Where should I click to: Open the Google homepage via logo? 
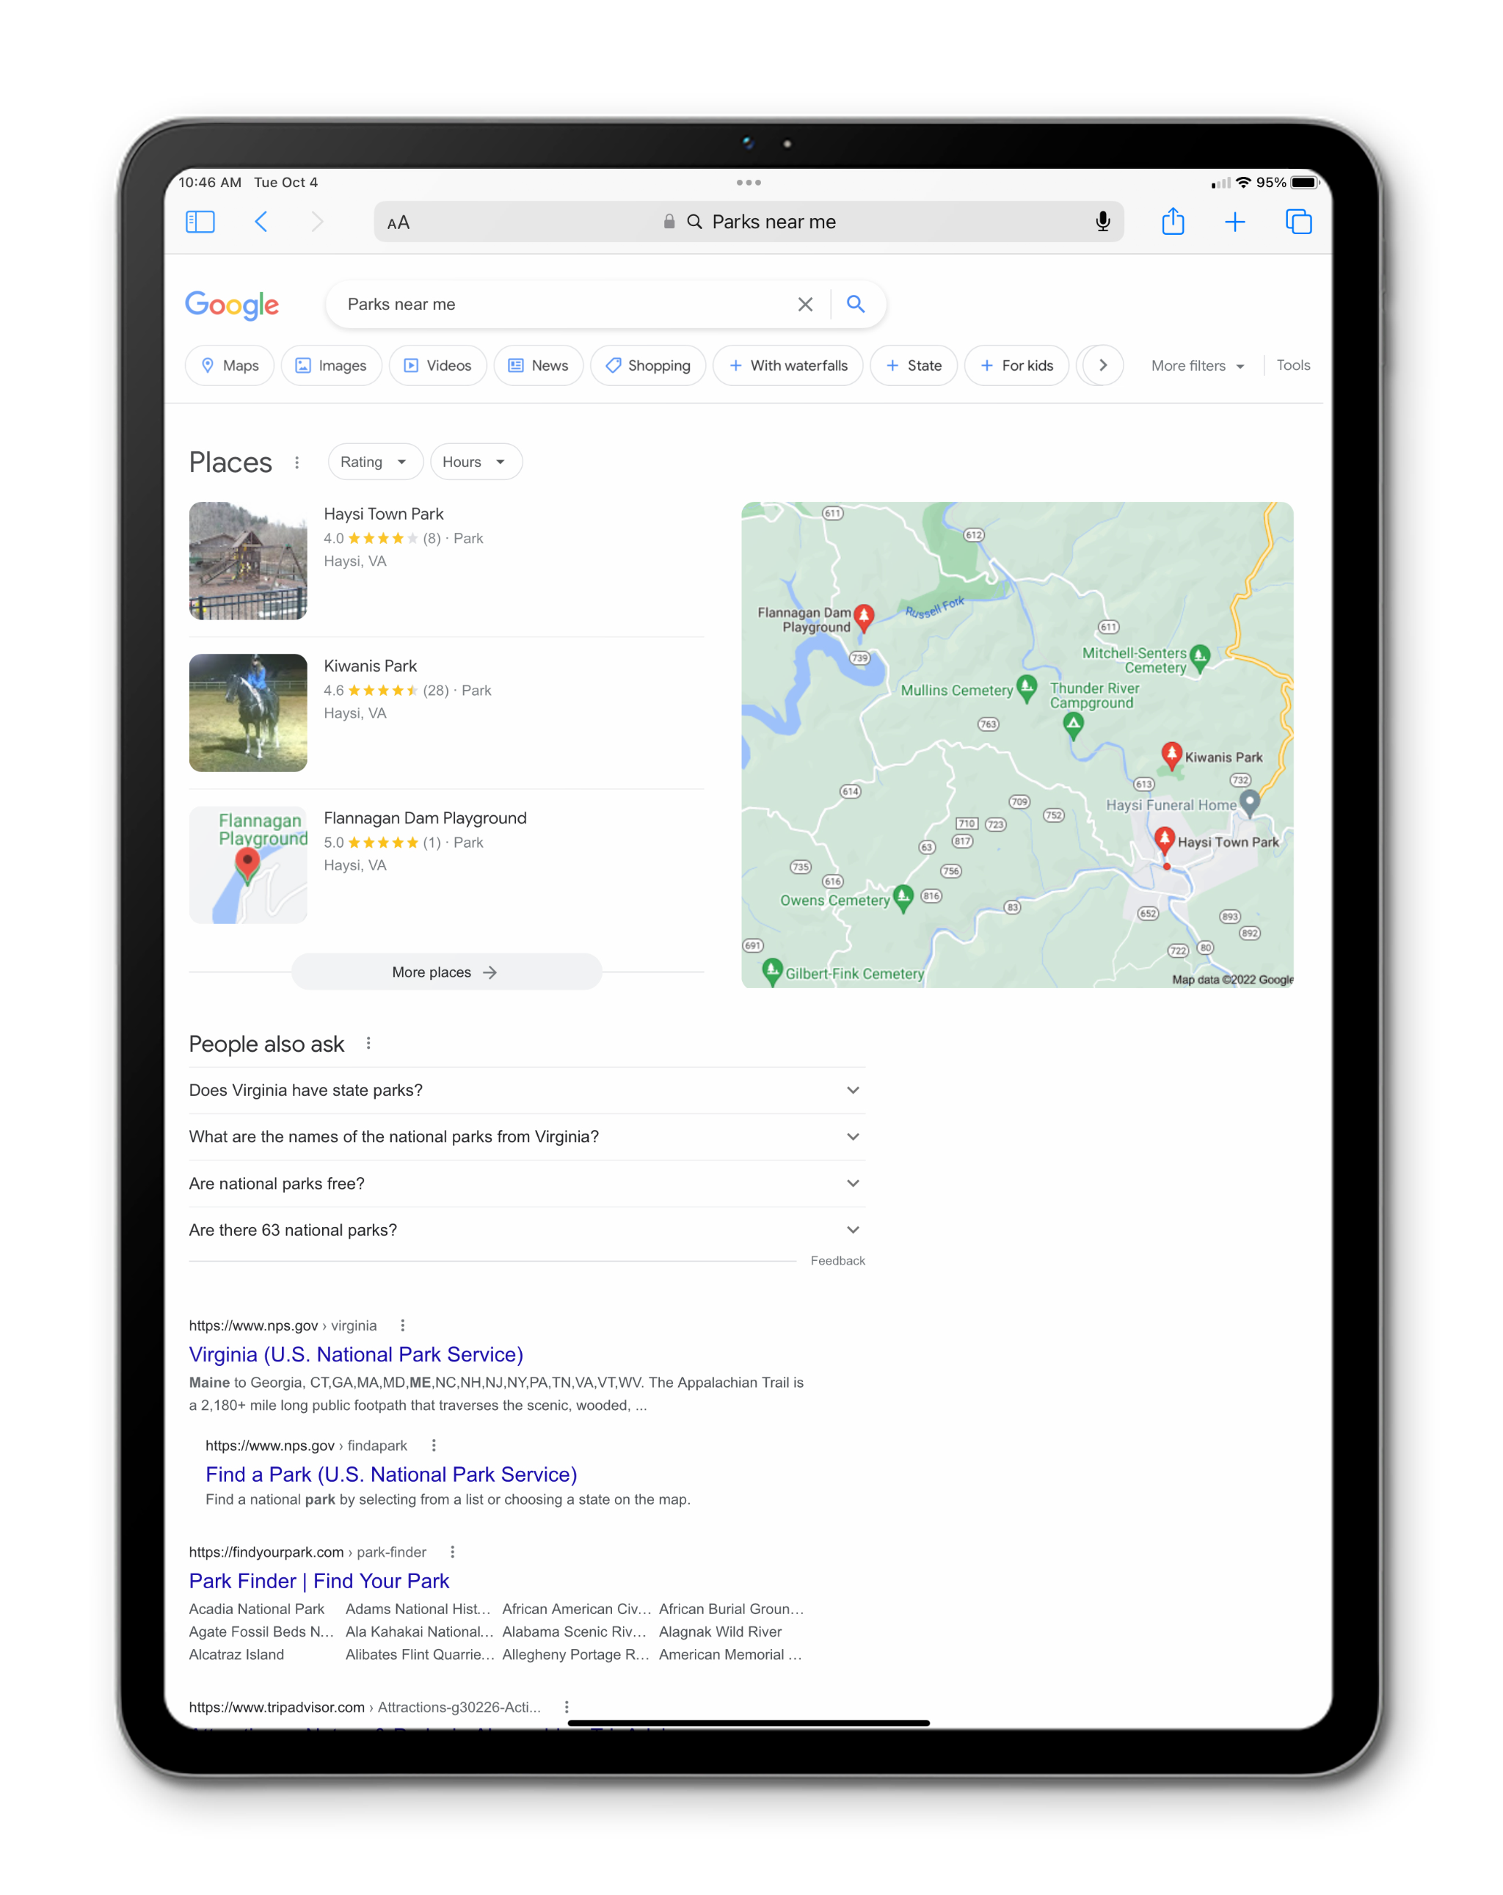232,304
